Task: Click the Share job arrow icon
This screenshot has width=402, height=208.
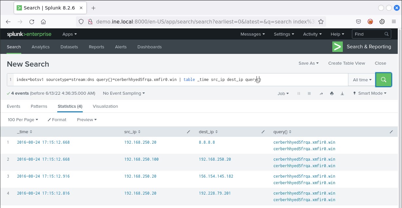Action: coord(321,93)
